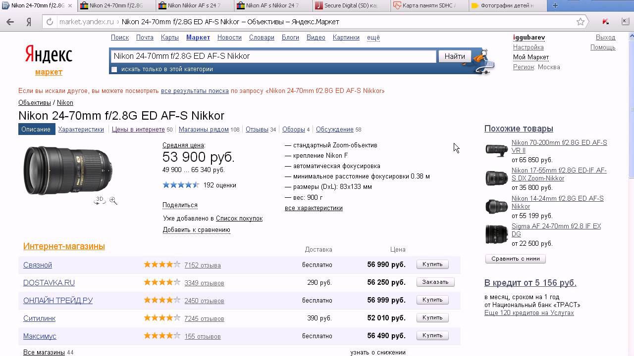The width and height of the screenshot is (634, 356).
Task: Buy from Максимус with 'Купить' button
Action: coord(432,336)
